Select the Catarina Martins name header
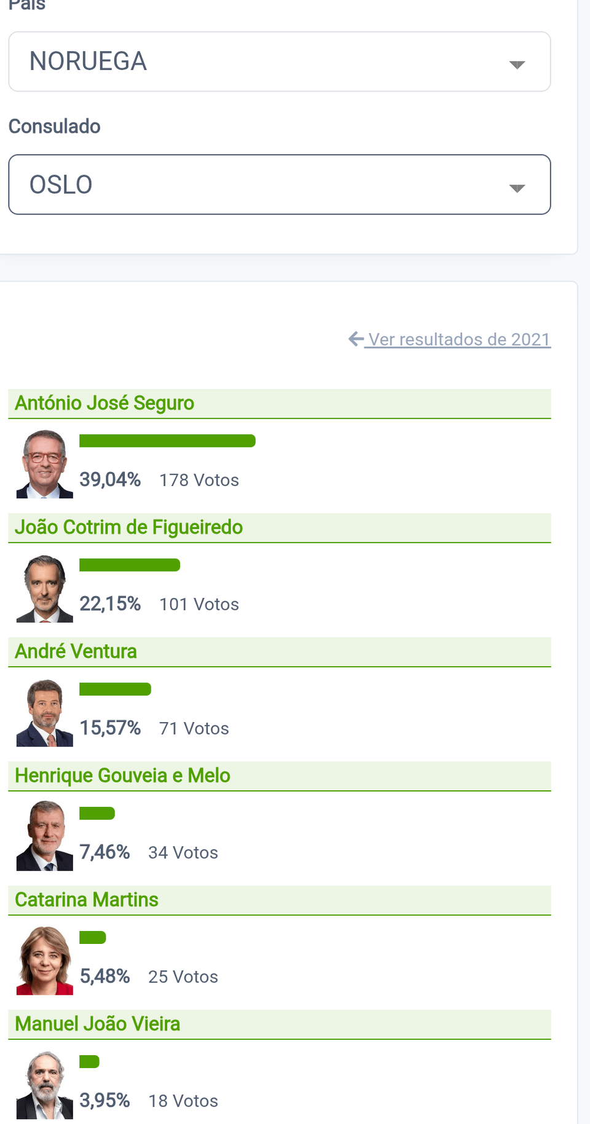This screenshot has height=1124, width=590. pos(87,900)
